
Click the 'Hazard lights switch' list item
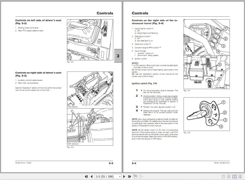click(x=143, y=29)
